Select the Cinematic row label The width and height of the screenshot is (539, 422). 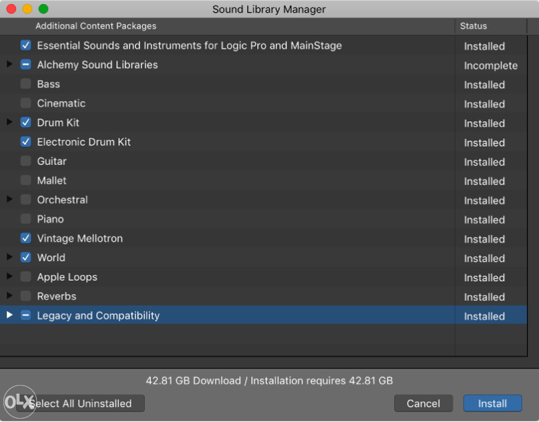click(61, 104)
